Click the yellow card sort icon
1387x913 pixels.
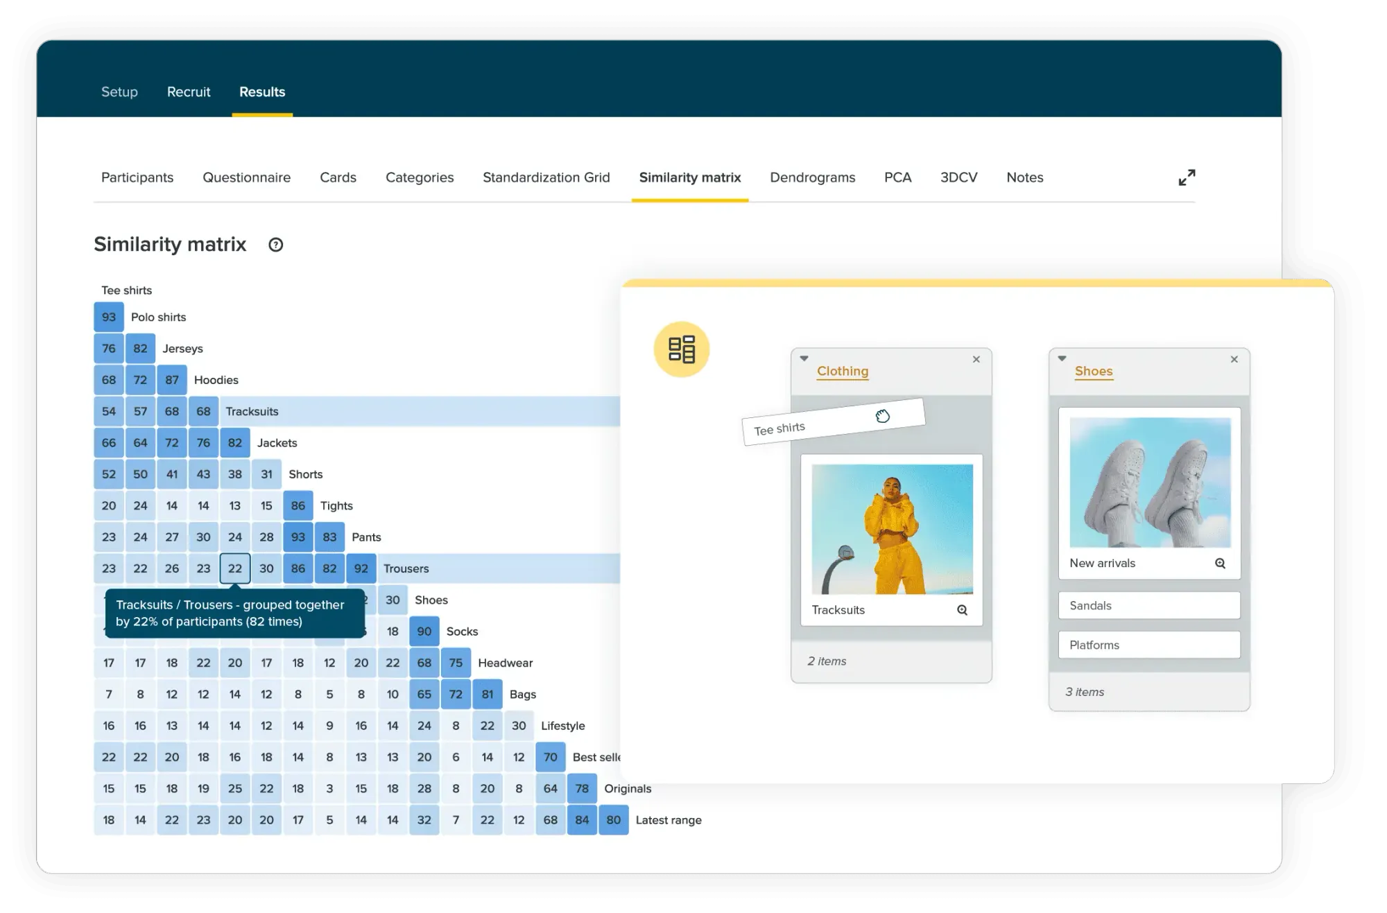[x=681, y=349]
